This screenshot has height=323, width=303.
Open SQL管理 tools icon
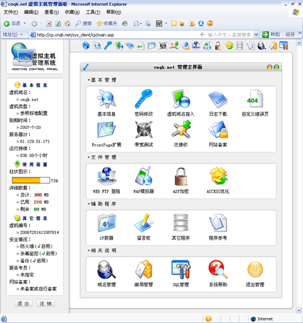click(181, 270)
